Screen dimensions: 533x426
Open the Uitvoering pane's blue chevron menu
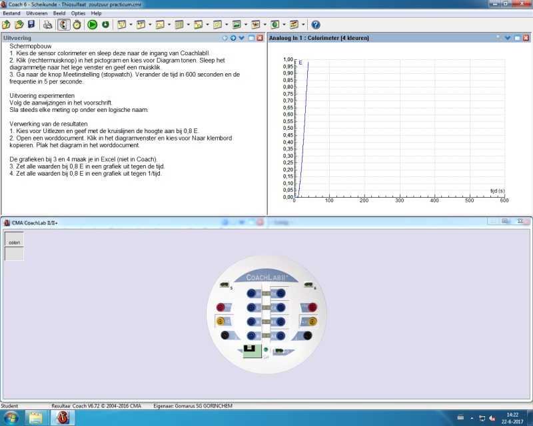pos(242,38)
